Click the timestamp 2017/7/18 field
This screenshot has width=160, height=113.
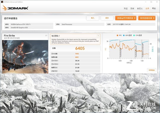133,24
